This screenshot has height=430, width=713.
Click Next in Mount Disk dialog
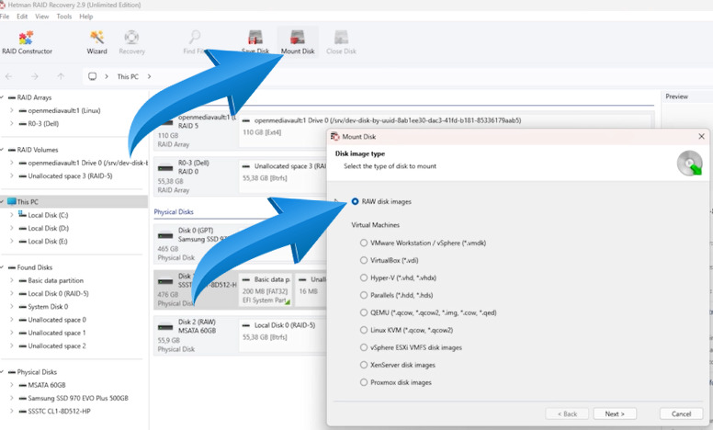(x=615, y=414)
